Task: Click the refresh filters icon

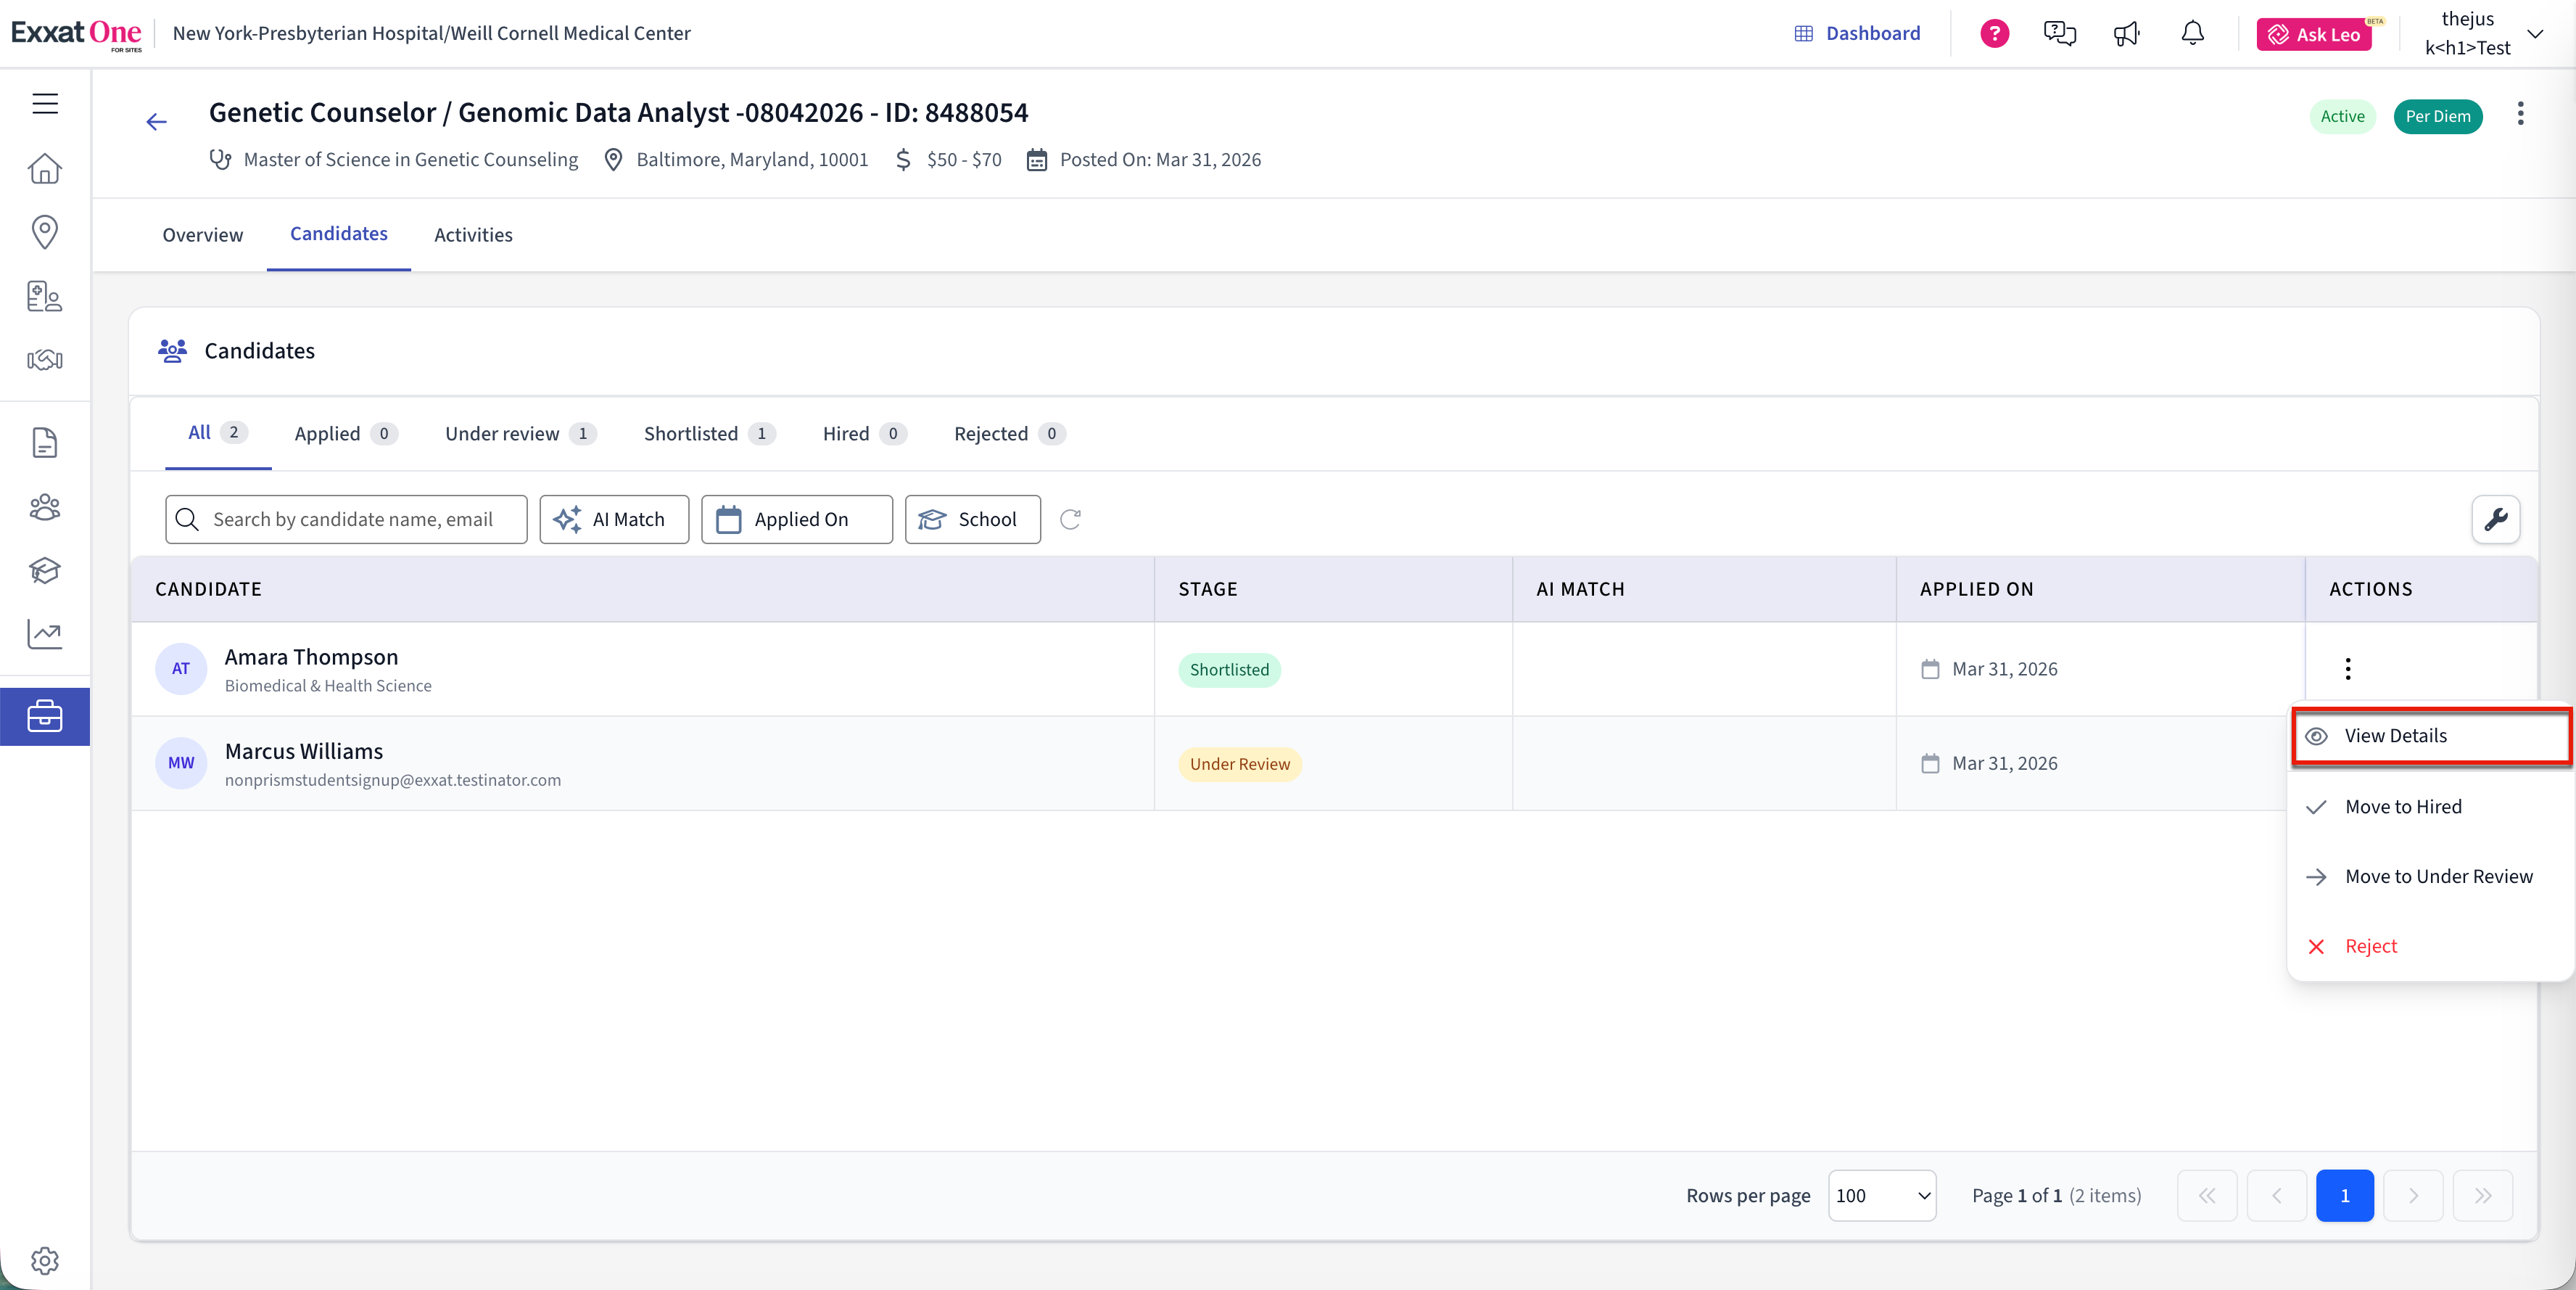Action: point(1070,519)
